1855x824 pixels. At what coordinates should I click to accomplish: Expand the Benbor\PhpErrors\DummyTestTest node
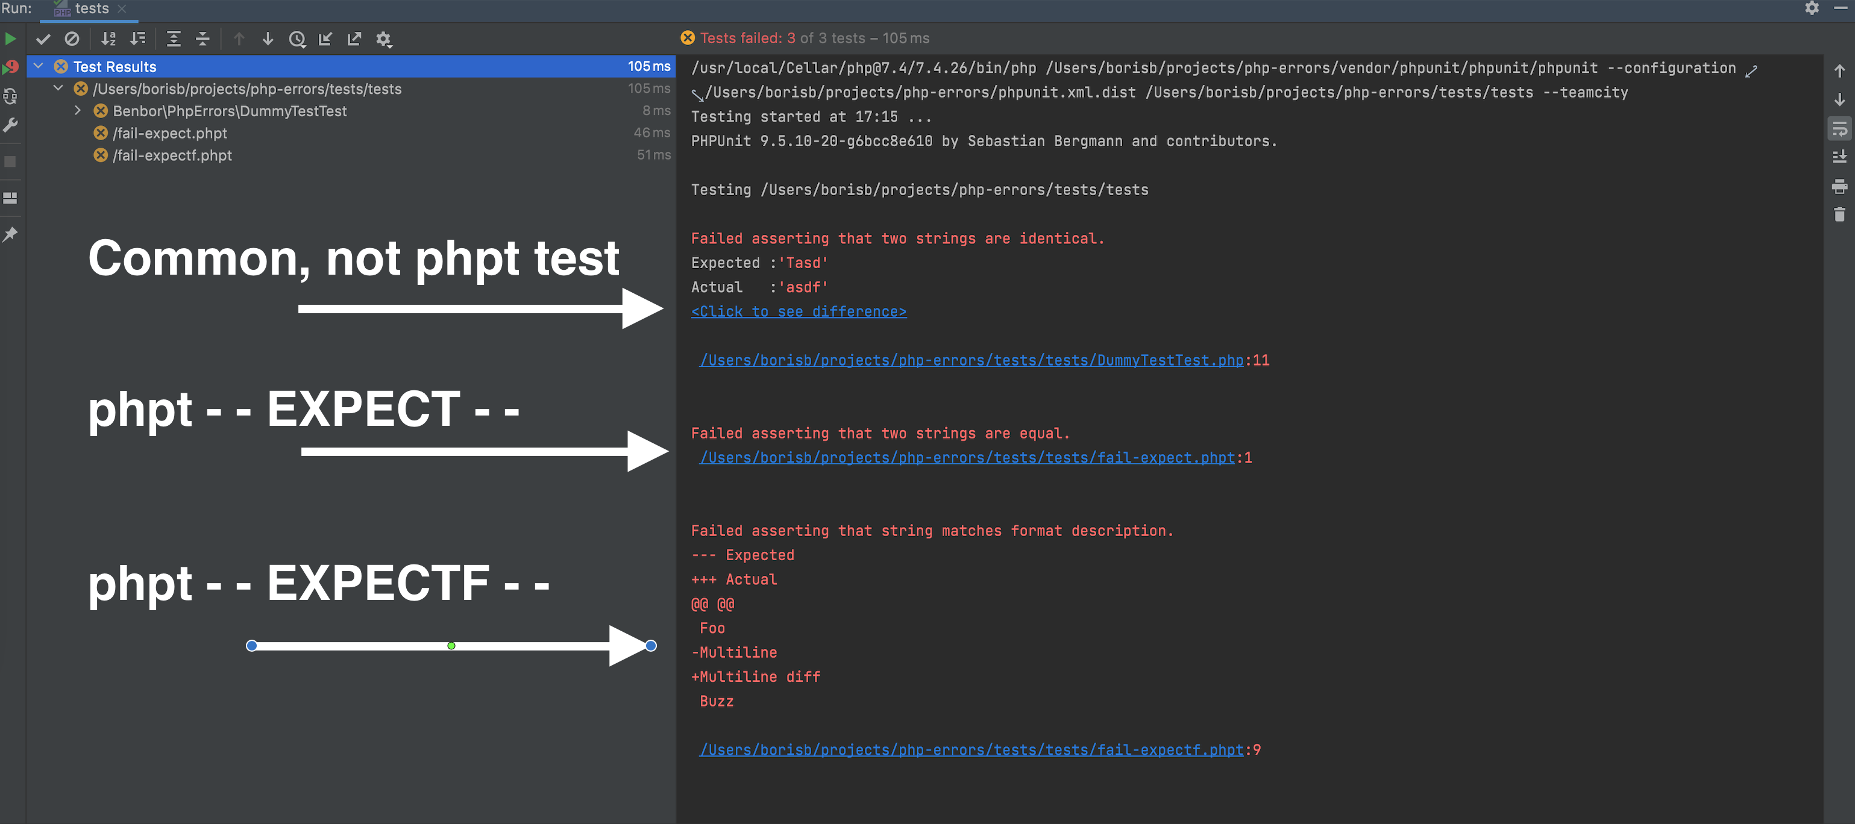(78, 111)
